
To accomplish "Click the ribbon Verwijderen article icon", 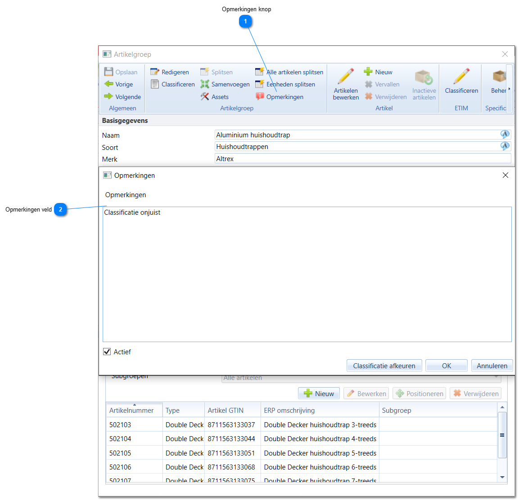I will [368, 97].
